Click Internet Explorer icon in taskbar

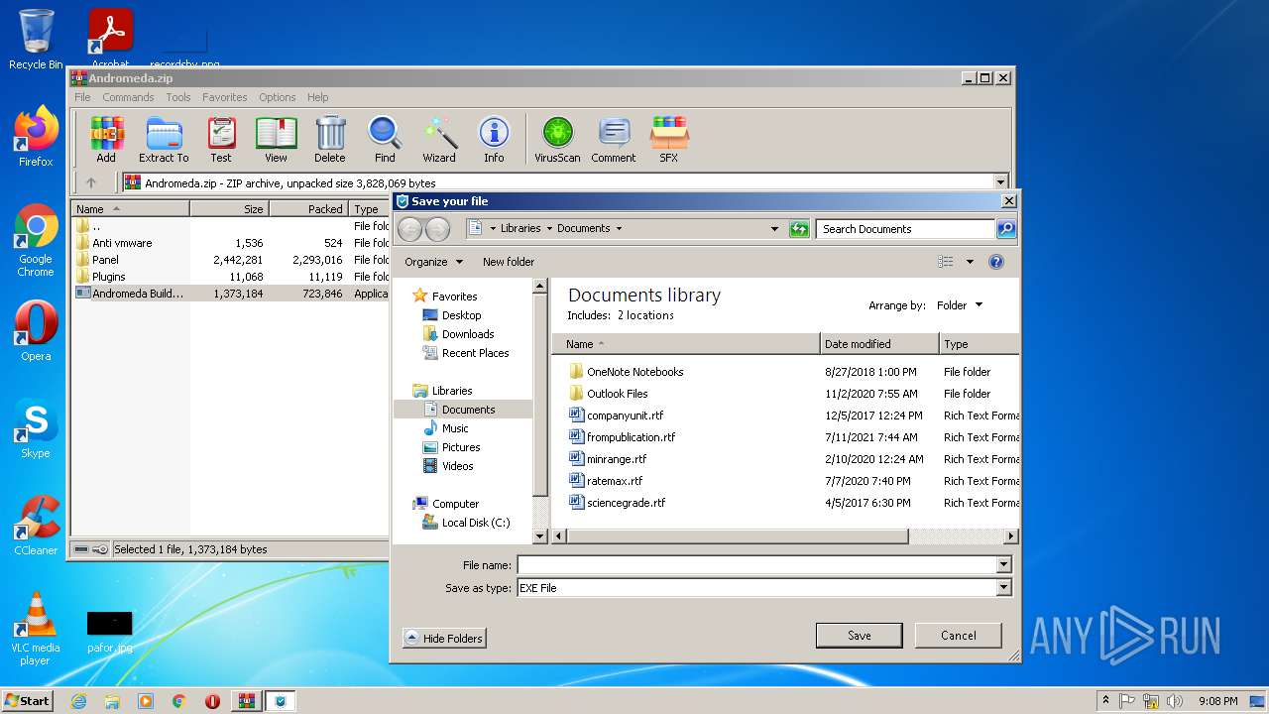tap(78, 701)
